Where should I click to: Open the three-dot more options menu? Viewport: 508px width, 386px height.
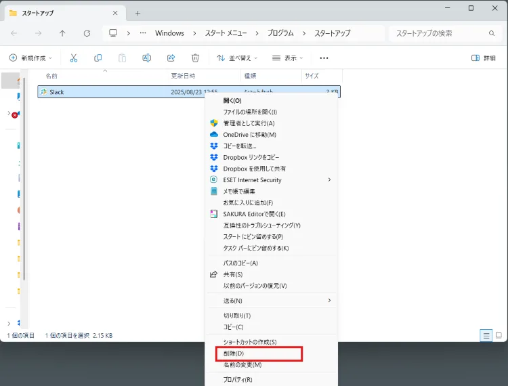coord(324,58)
